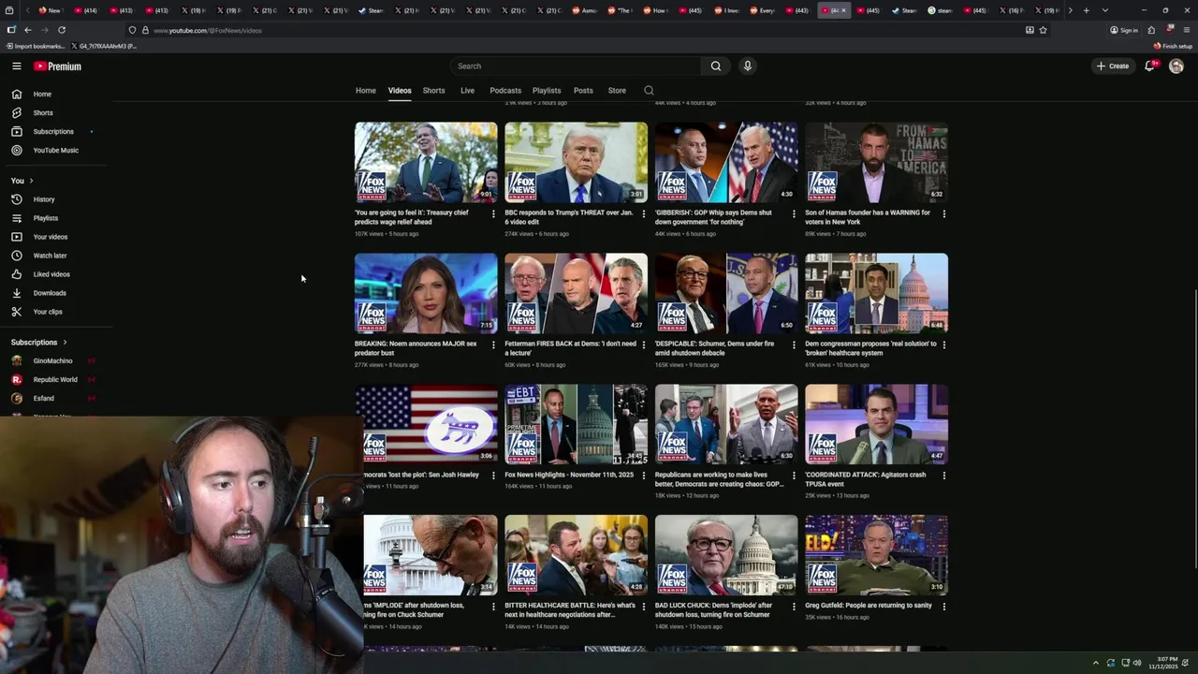This screenshot has width=1198, height=674.
Task: Switch to the Podcasts tab
Action: 505,91
